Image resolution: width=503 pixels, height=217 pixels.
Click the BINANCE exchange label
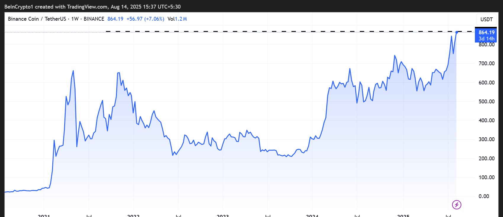(94, 19)
